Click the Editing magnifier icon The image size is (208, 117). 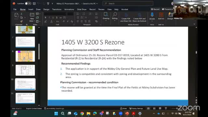point(115,14)
